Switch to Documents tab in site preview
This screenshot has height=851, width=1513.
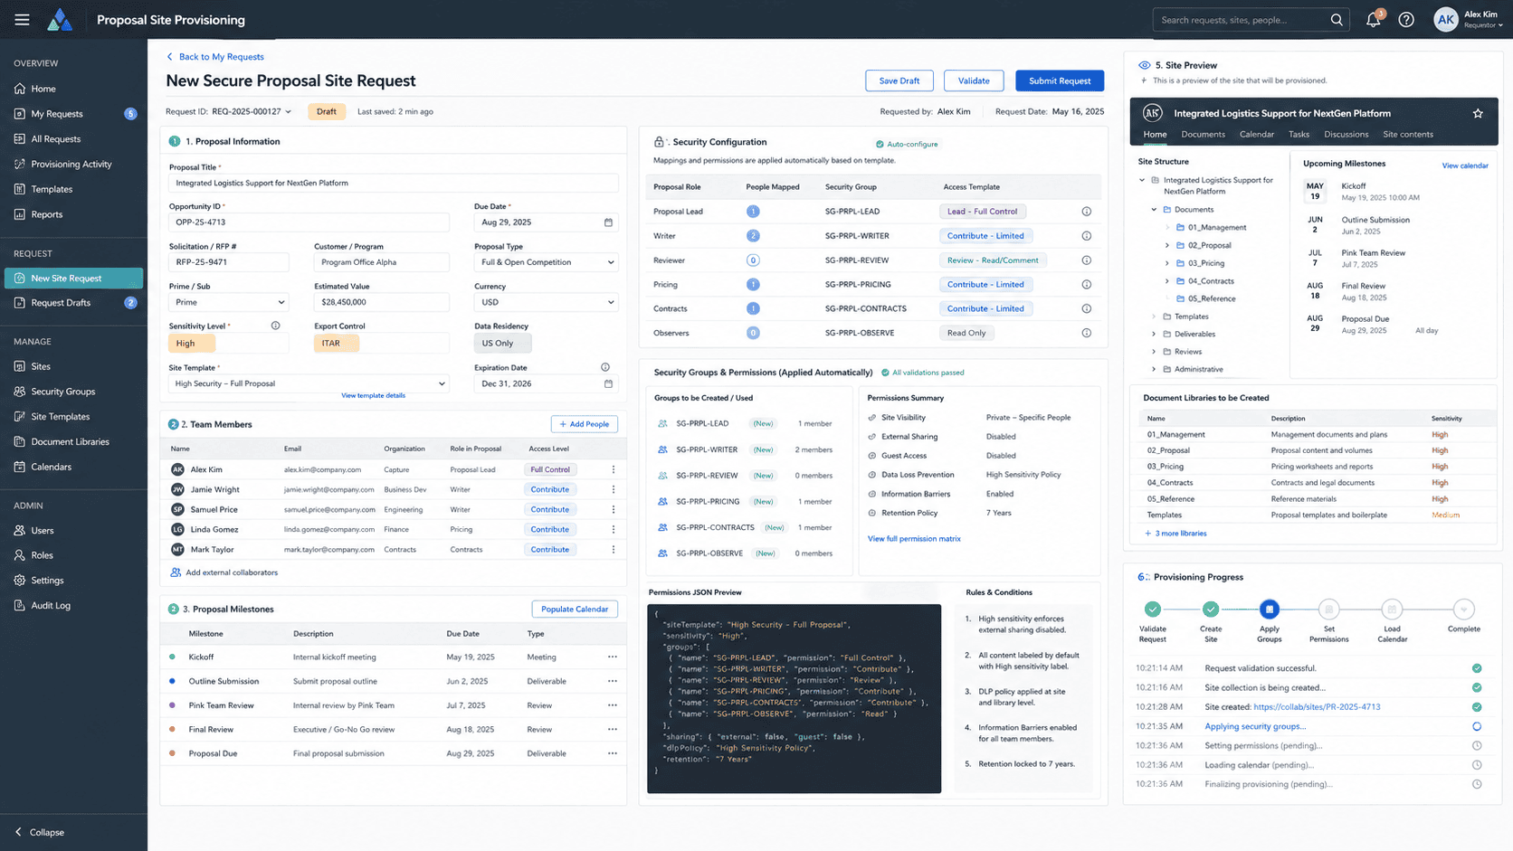pyautogui.click(x=1203, y=134)
